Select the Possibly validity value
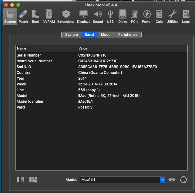Image resolution: width=195 pixels, height=193 pixels. [x=85, y=107]
